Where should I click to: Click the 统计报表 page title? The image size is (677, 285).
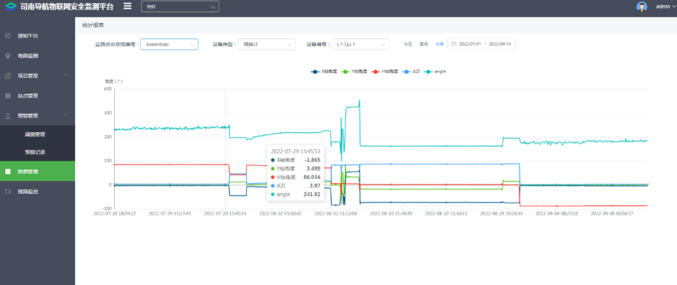point(93,26)
